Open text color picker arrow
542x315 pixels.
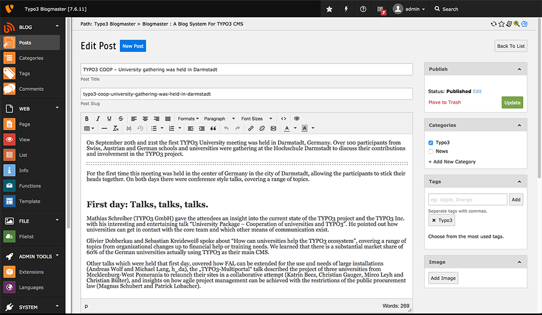point(295,128)
